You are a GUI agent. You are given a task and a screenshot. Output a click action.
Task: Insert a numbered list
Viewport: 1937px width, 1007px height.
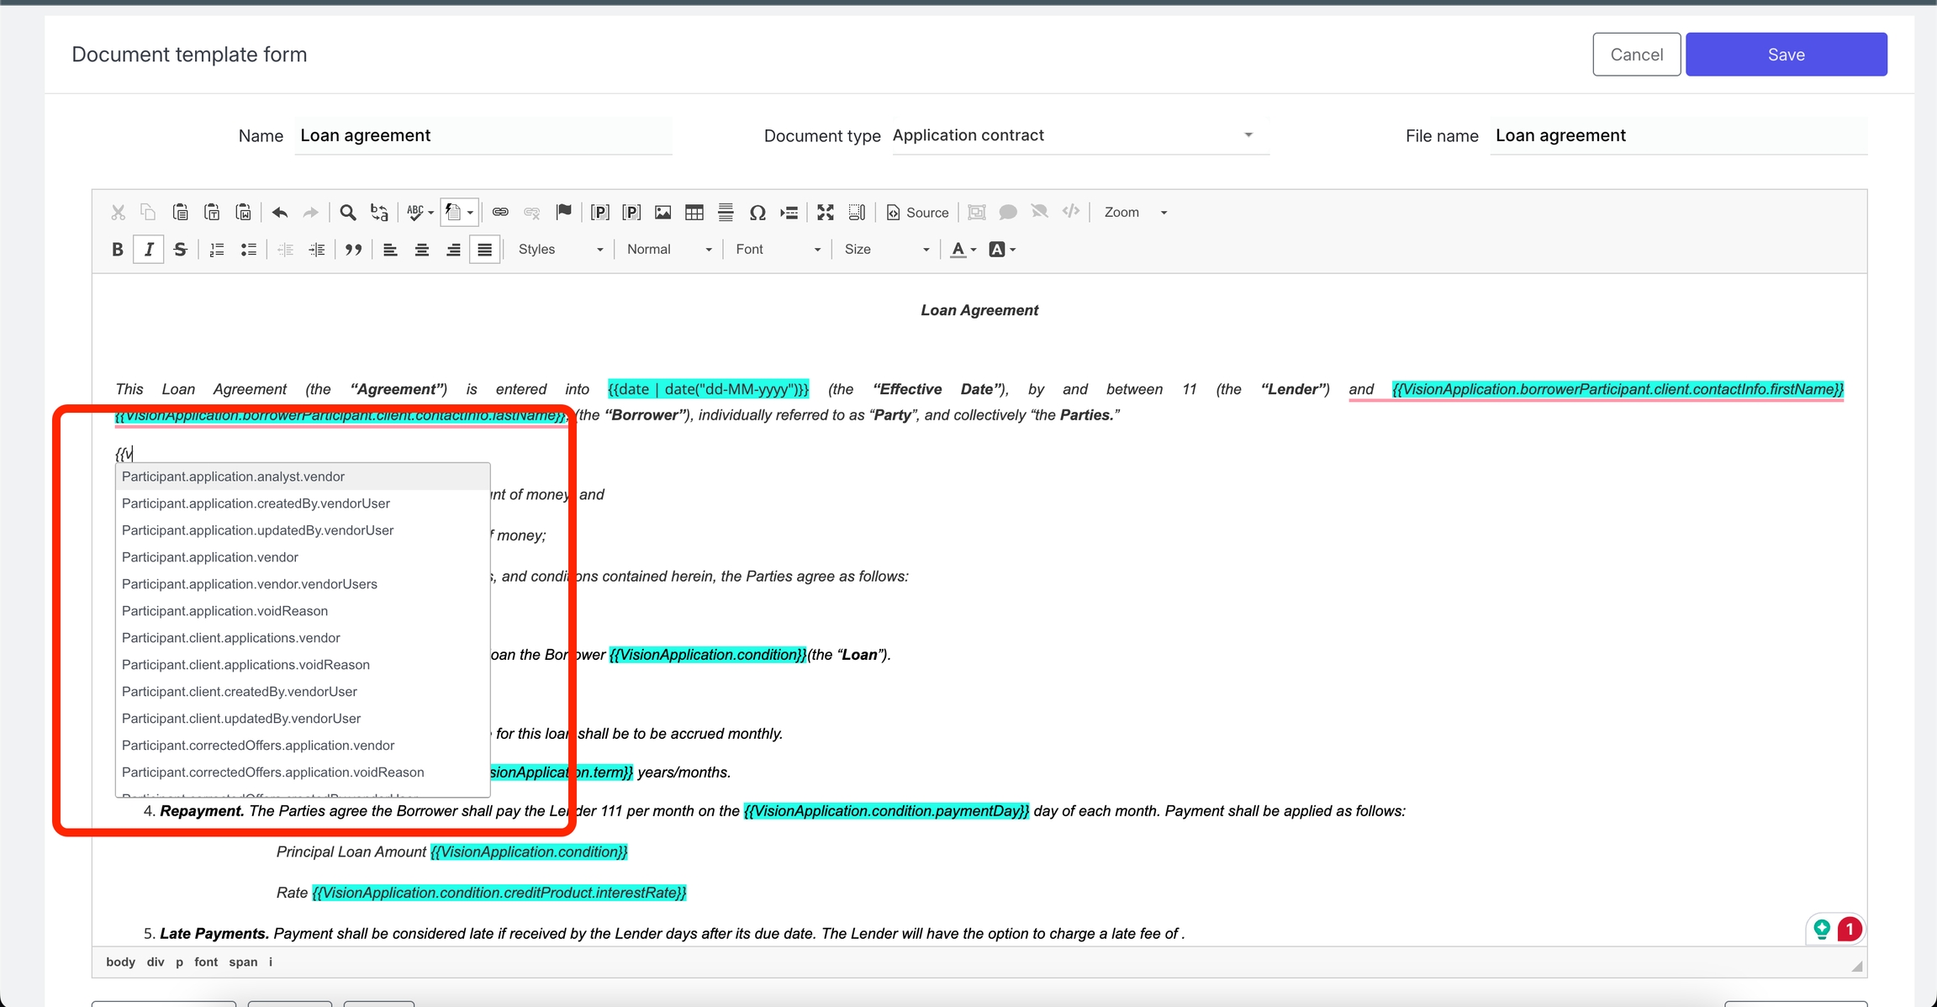(217, 250)
